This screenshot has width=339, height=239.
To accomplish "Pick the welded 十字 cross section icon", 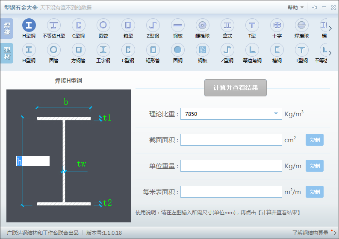I will point(277,25).
